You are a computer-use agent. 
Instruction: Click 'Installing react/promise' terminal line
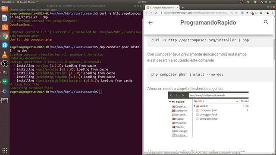[61, 69]
